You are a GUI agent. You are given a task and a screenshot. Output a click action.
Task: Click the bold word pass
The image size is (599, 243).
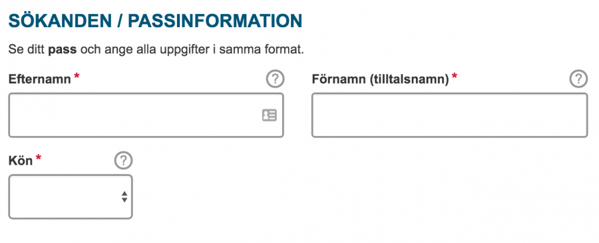pyautogui.click(x=63, y=50)
